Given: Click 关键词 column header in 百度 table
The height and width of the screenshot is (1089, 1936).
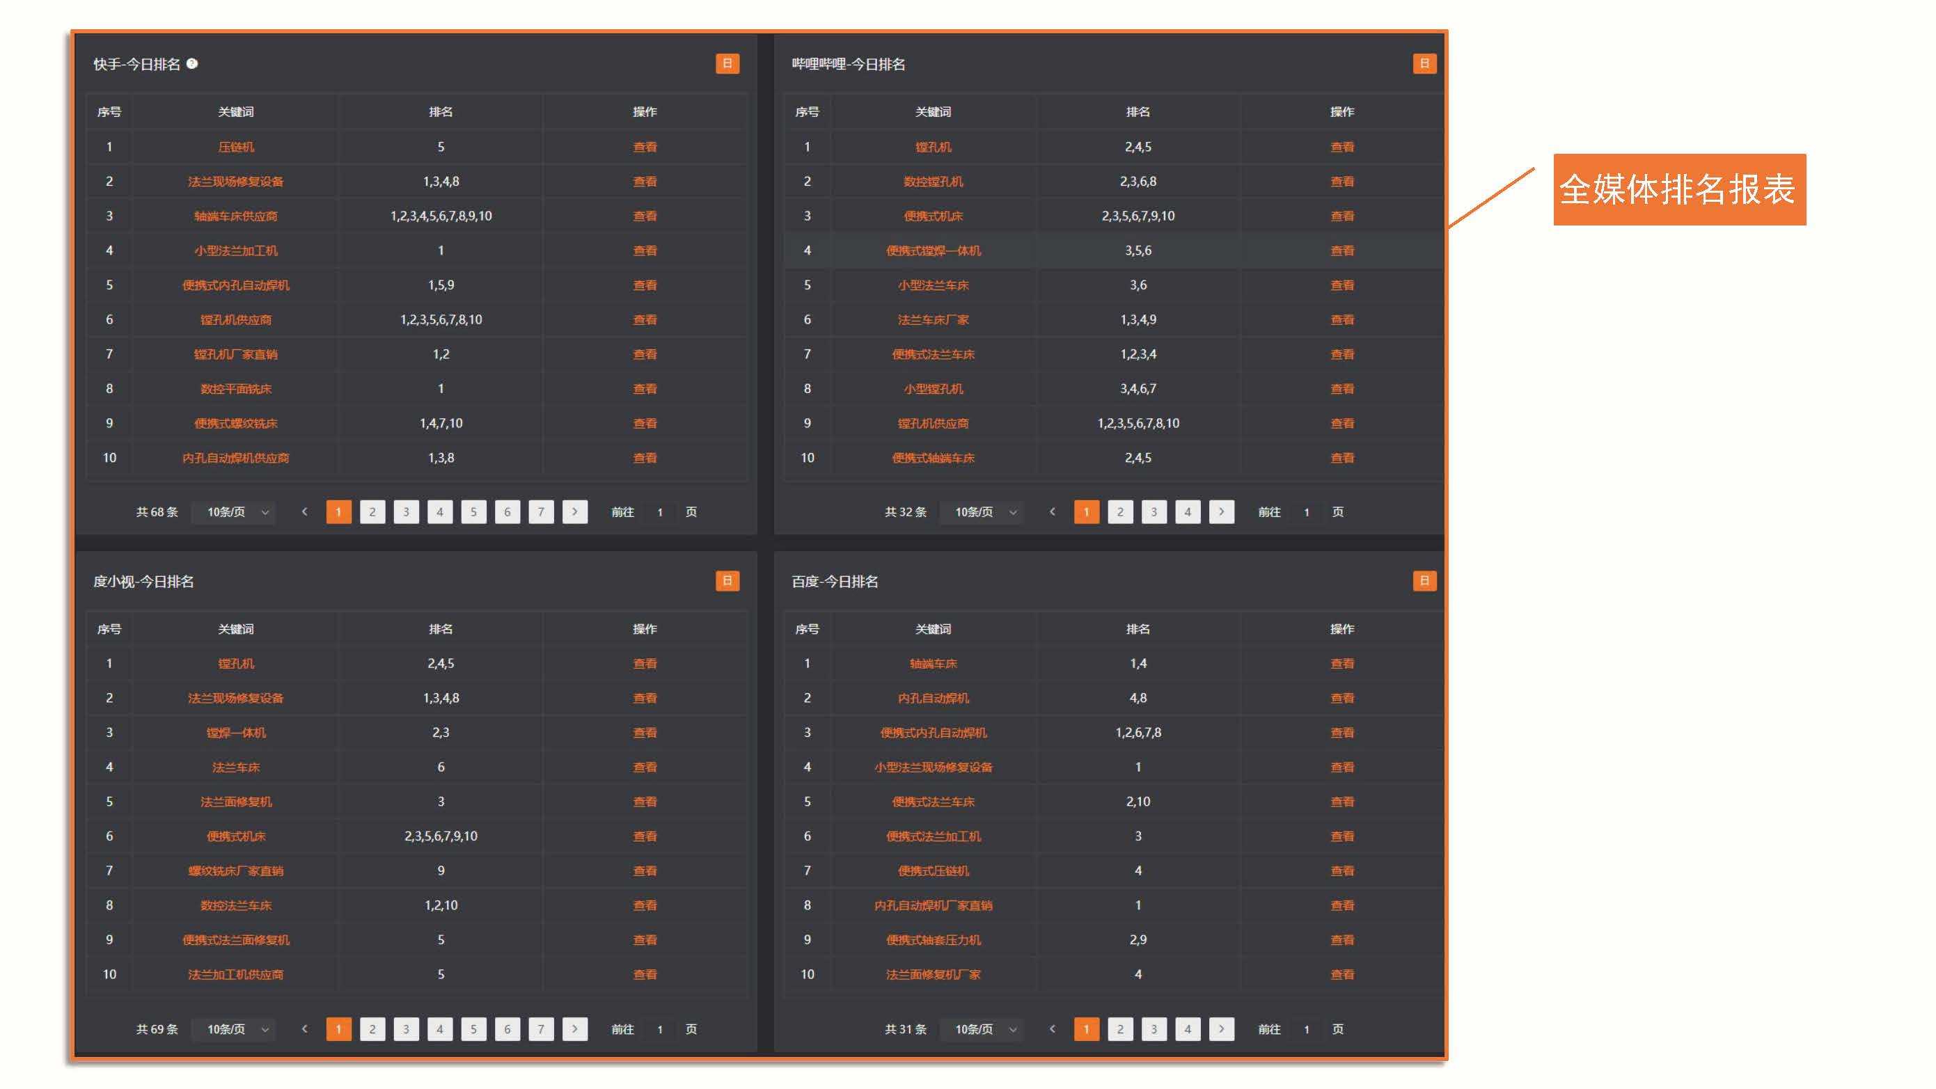Looking at the screenshot, I should 934,629.
